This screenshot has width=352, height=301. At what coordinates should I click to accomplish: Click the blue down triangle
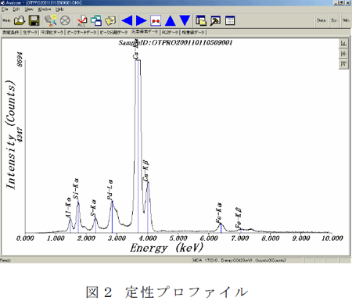[185, 20]
